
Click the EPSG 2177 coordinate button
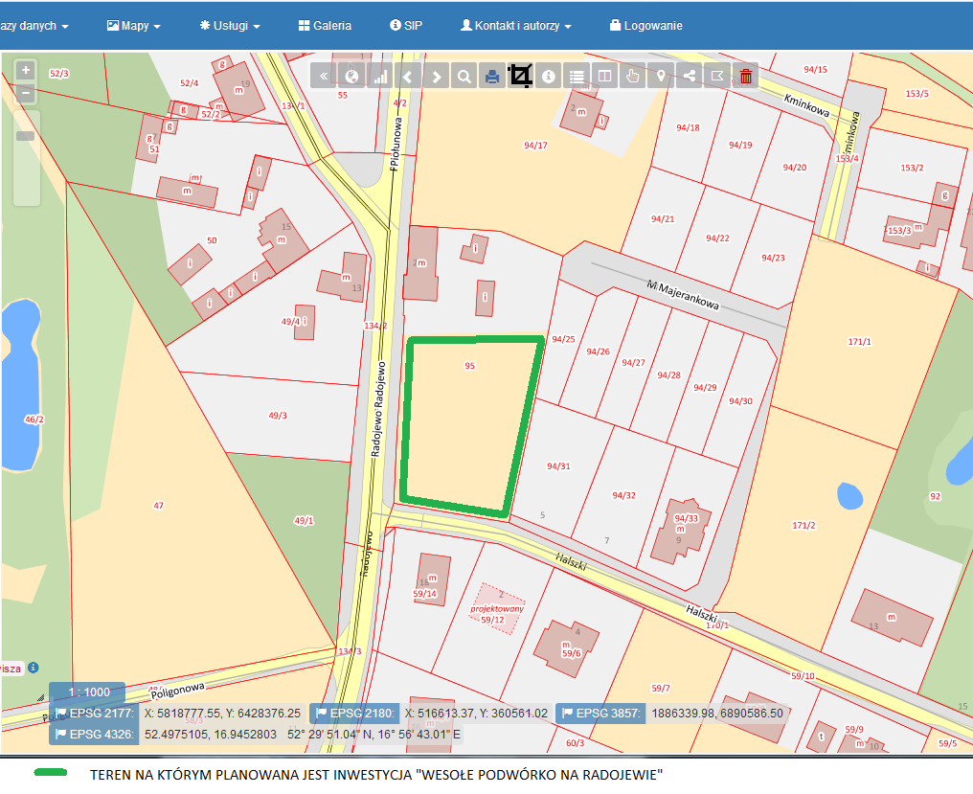93,713
